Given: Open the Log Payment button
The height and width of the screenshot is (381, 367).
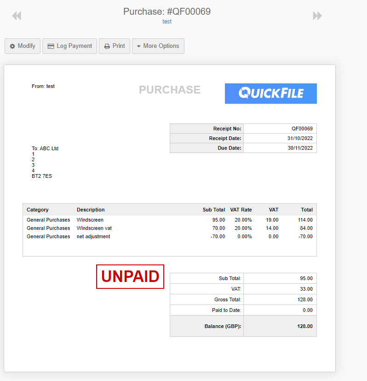Looking at the screenshot, I should click(x=69, y=46).
